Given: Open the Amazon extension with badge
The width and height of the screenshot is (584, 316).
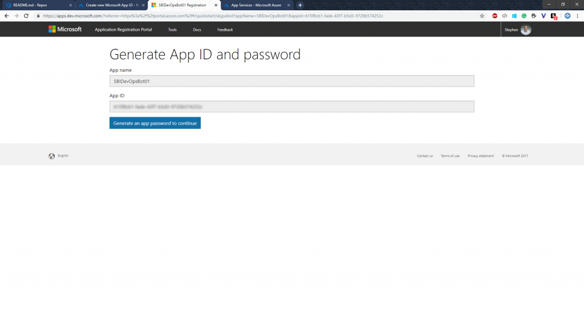Looking at the screenshot, I should coord(554,16).
